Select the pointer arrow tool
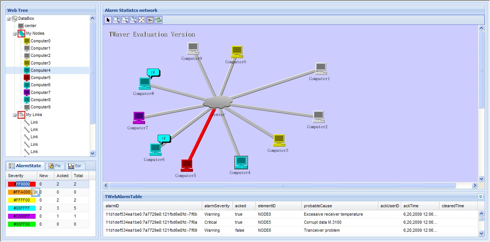 tap(108, 20)
